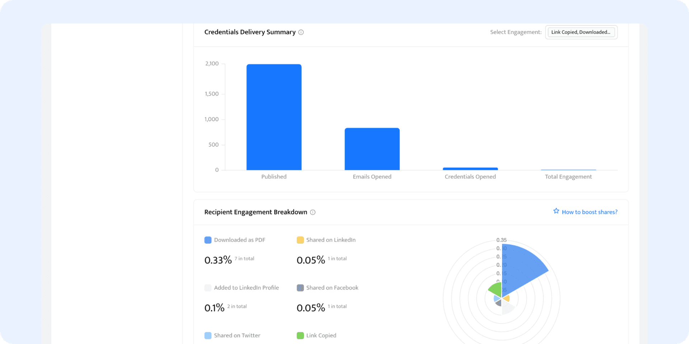
Task: Click the Credentials Opened bar
Action: point(470,168)
